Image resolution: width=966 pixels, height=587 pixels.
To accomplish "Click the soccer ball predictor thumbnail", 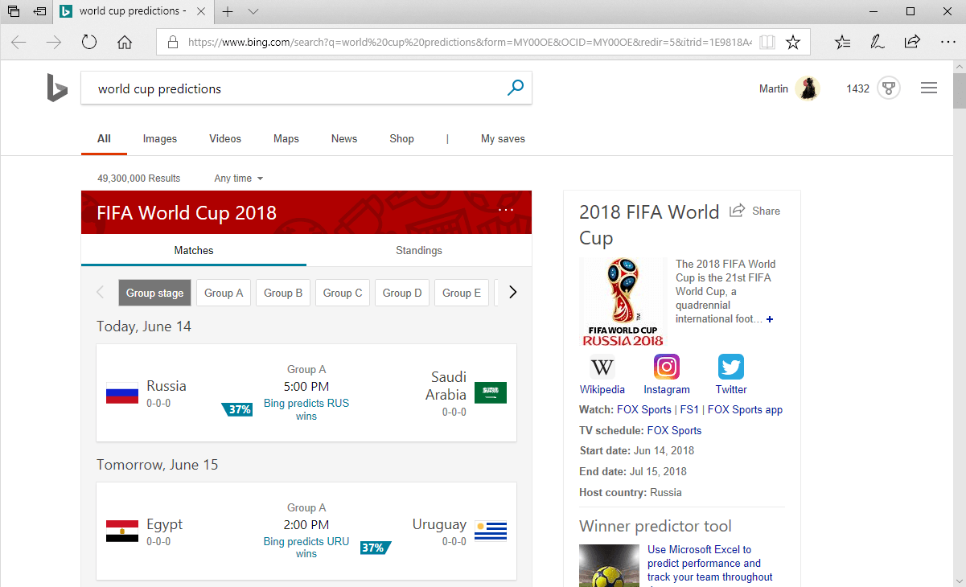I will click(x=609, y=565).
